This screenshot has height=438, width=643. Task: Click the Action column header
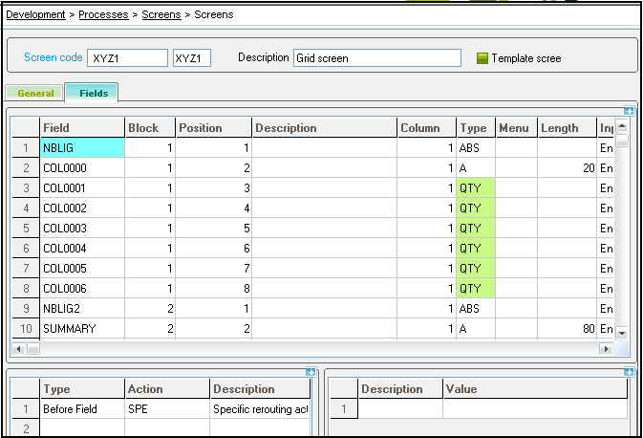167,388
